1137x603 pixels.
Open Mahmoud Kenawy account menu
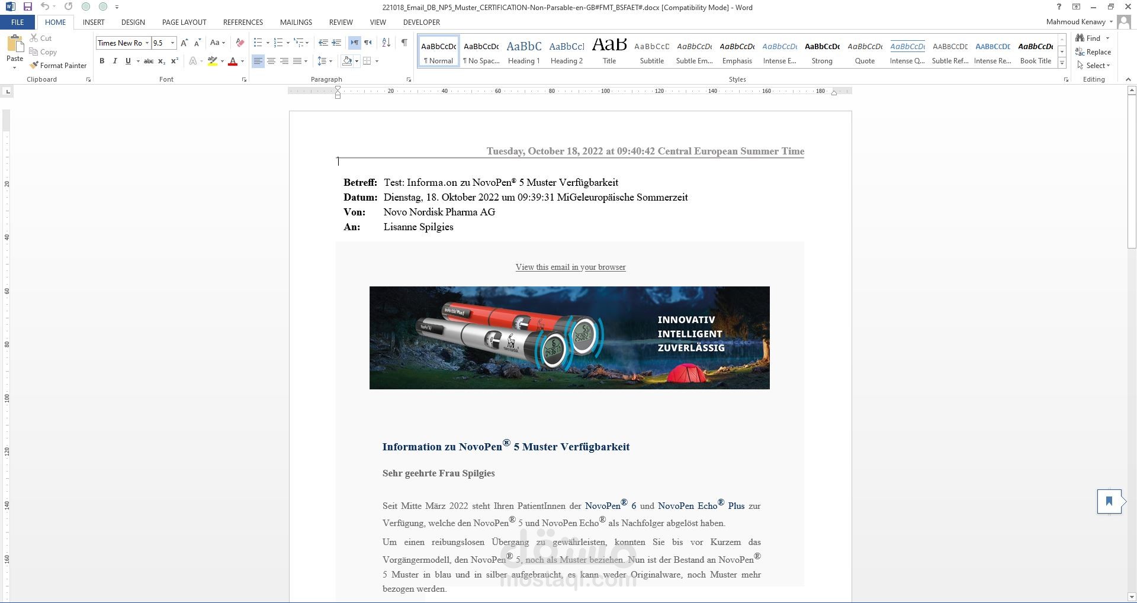(x=1079, y=22)
